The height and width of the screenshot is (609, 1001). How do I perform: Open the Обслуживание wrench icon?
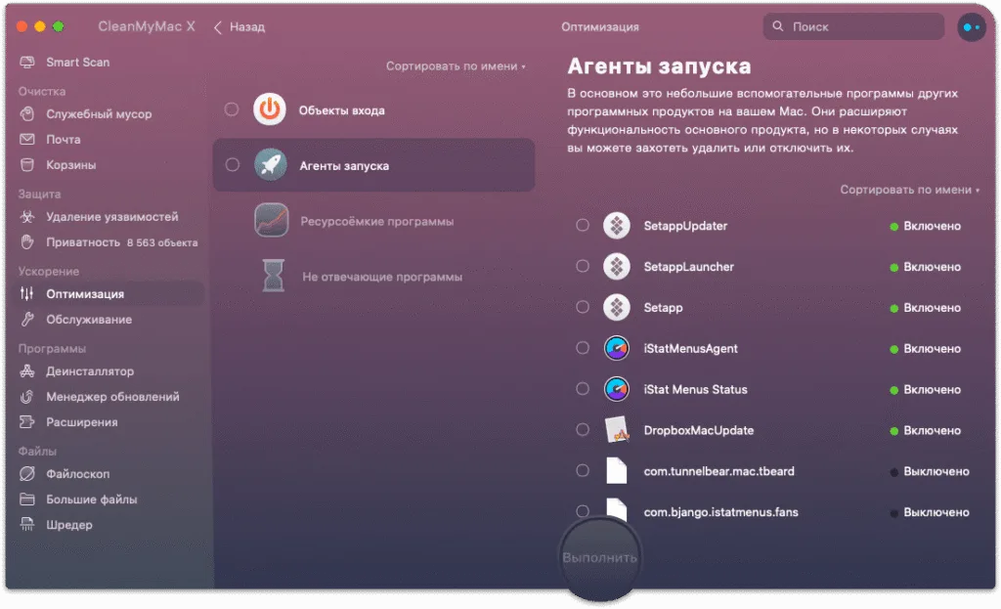(x=26, y=320)
